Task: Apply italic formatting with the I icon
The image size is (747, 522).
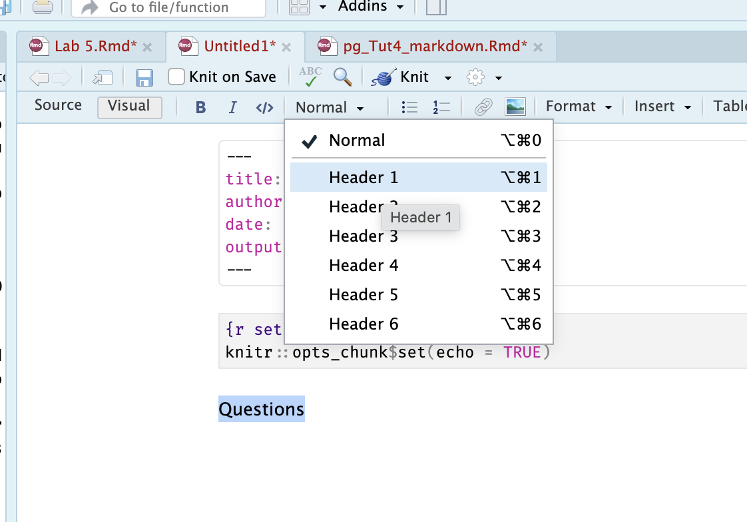Action: (232, 107)
